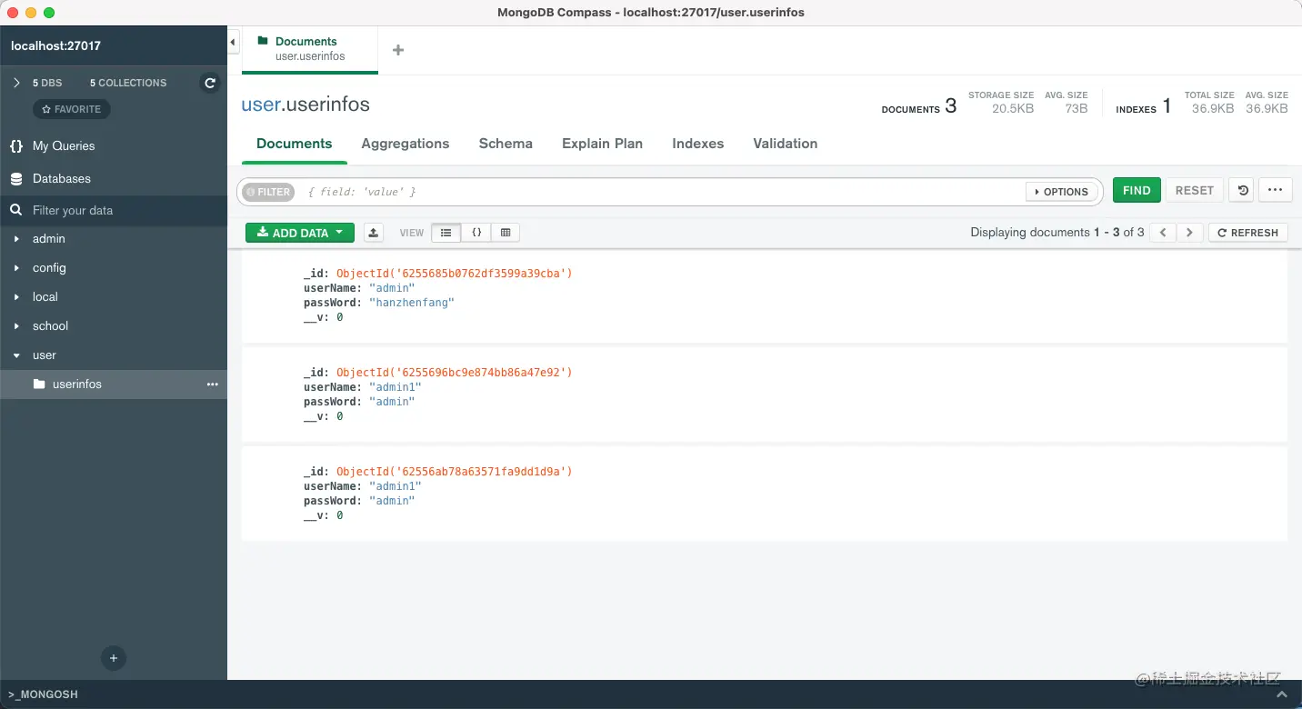
Task: Focus the query filter input field
Action: (x=664, y=192)
